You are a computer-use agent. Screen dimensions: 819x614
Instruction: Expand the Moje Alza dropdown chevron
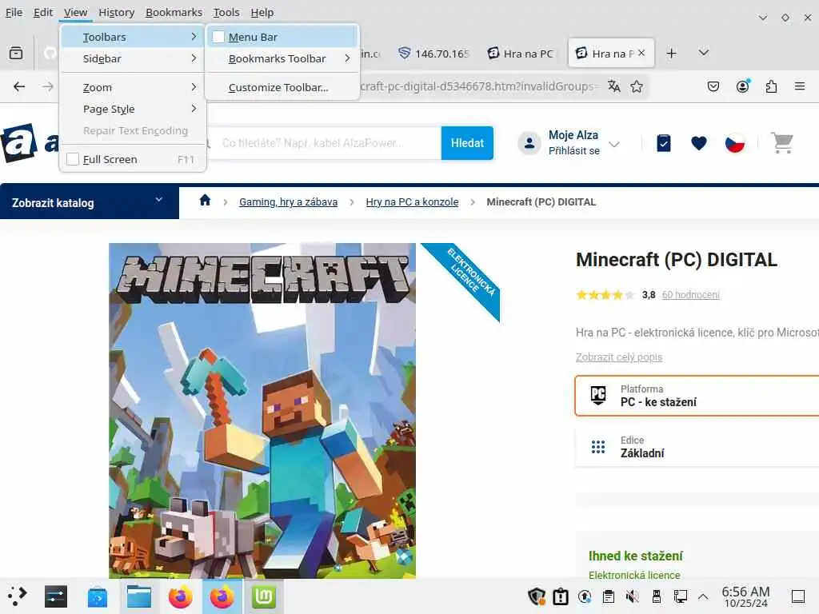[x=615, y=144]
